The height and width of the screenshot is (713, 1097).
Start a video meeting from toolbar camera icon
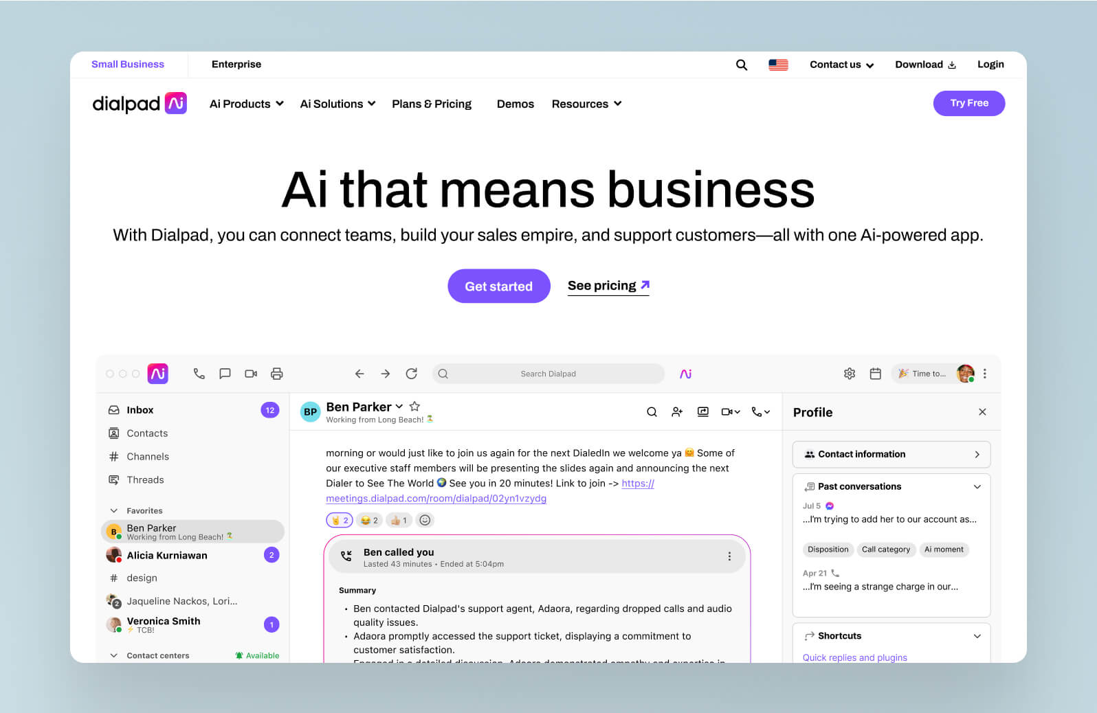[251, 374]
